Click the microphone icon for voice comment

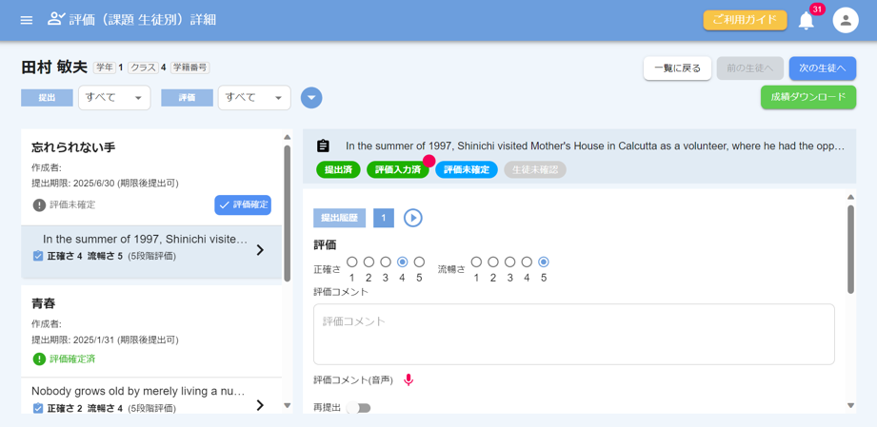tap(409, 380)
